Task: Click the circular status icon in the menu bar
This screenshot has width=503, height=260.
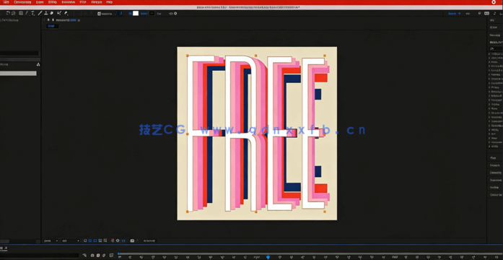Action: tap(494, 2)
